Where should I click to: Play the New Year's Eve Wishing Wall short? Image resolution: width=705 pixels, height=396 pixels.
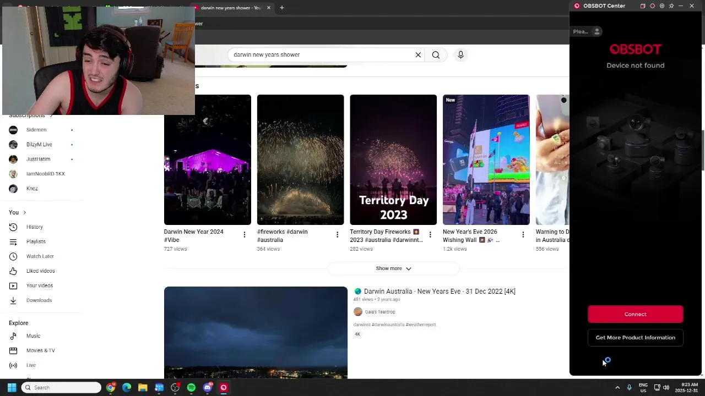pos(486,159)
